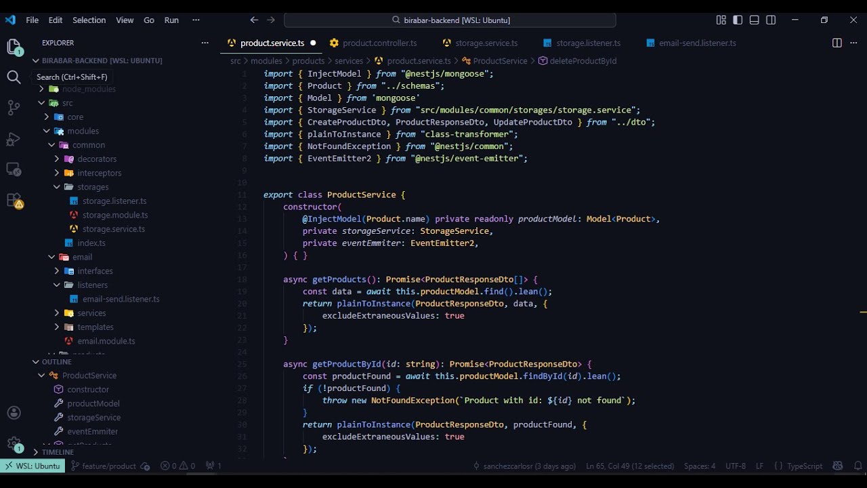Open email.module.ts in the explorer
867x488 pixels.
(x=106, y=341)
